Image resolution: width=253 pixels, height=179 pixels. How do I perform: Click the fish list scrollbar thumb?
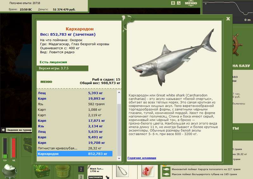click(119, 130)
